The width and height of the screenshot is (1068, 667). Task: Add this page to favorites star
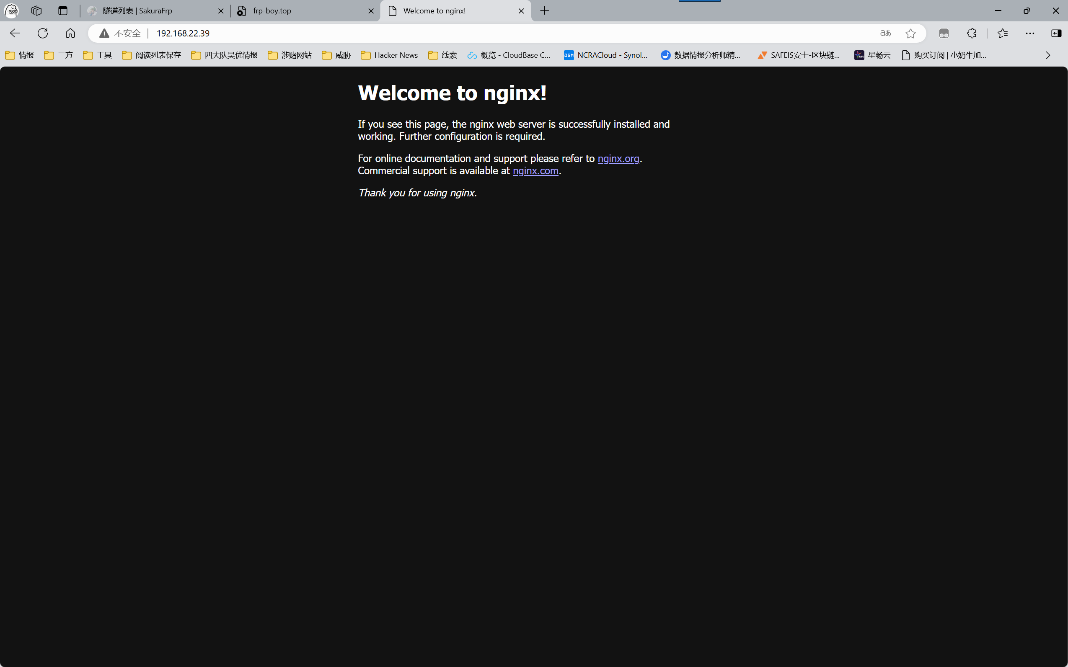pos(910,33)
